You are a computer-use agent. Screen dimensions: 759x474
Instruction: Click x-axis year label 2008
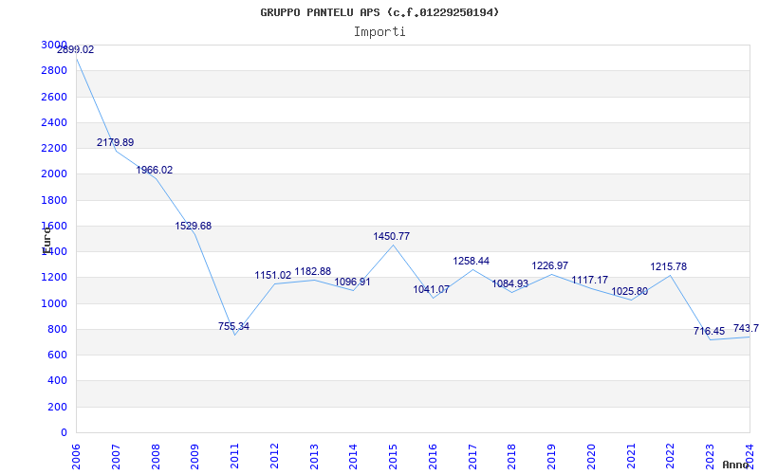156,457
